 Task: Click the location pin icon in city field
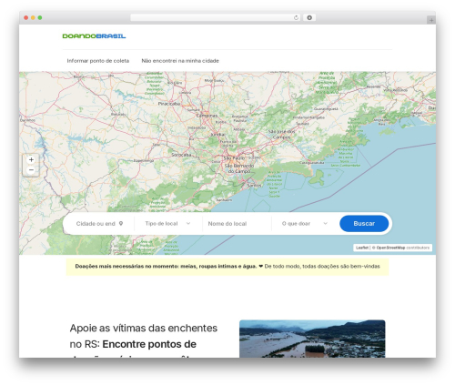point(121,224)
